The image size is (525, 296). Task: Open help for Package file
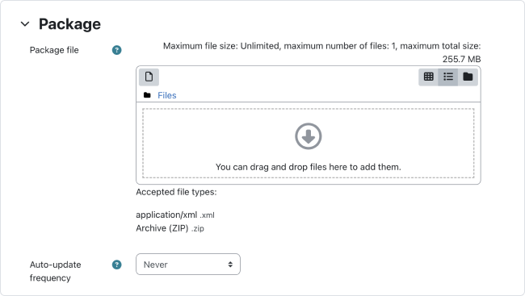coord(116,50)
